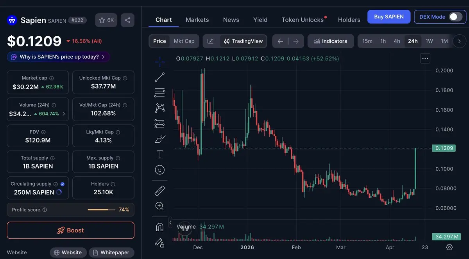Click the Boost button

click(70, 230)
